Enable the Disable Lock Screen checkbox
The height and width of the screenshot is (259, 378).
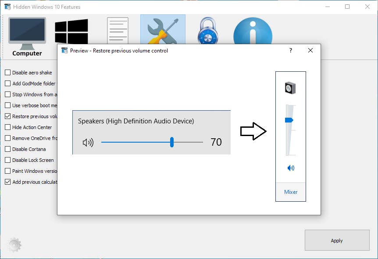(x=8, y=160)
